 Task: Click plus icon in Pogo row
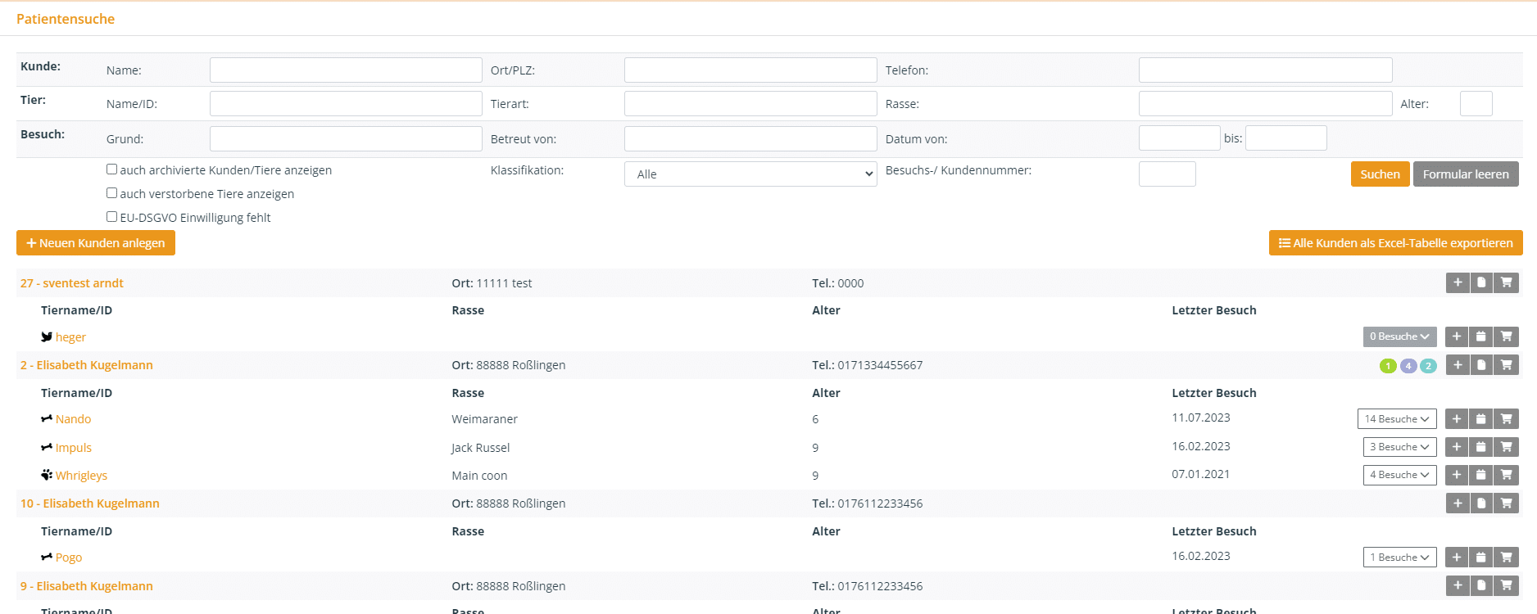tap(1457, 558)
